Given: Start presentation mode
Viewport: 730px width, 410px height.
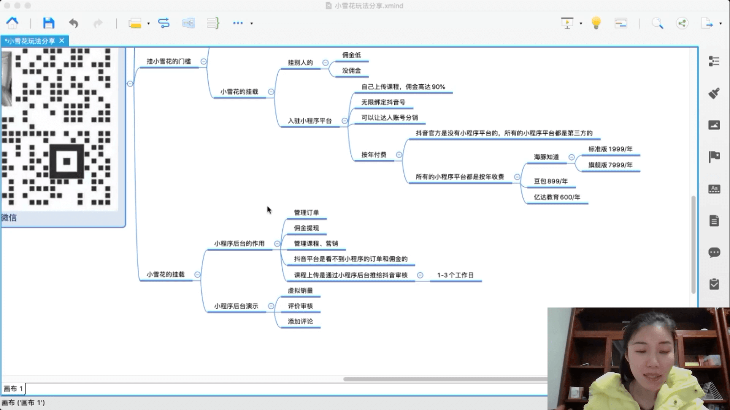Looking at the screenshot, I should [567, 23].
